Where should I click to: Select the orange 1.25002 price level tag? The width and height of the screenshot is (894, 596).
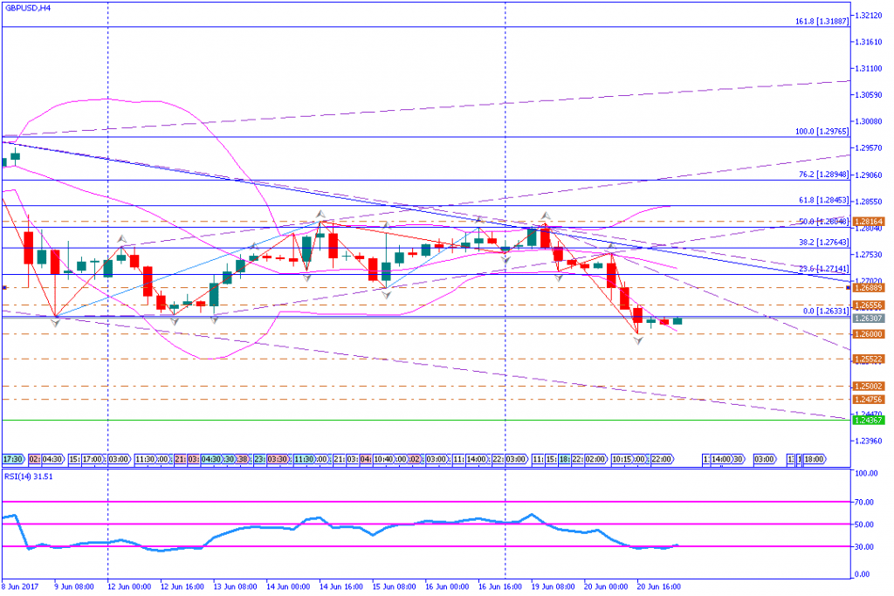(869, 386)
